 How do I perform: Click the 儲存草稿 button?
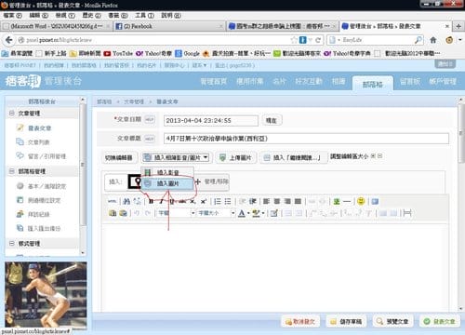tap(346, 322)
